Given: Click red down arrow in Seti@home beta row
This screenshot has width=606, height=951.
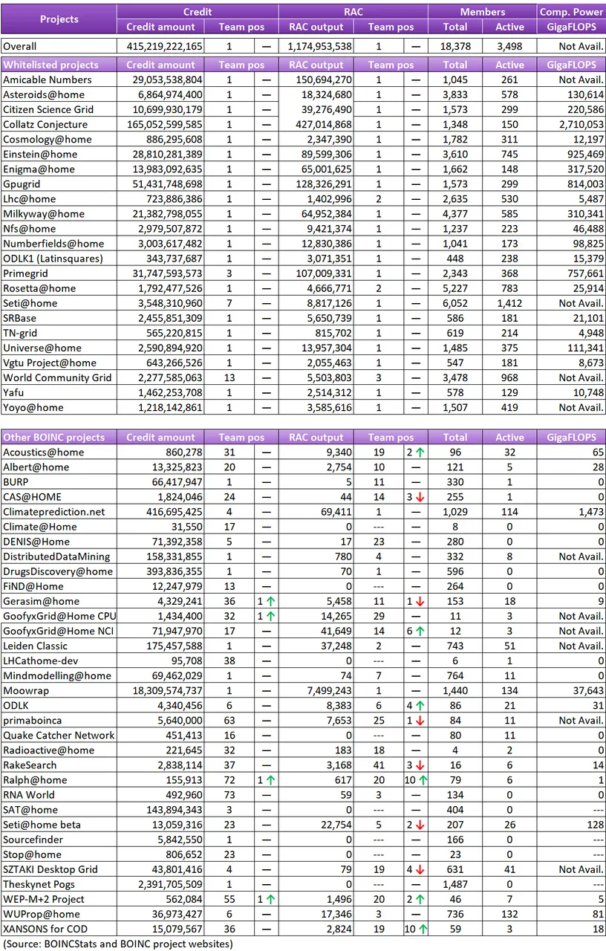Looking at the screenshot, I should (420, 824).
